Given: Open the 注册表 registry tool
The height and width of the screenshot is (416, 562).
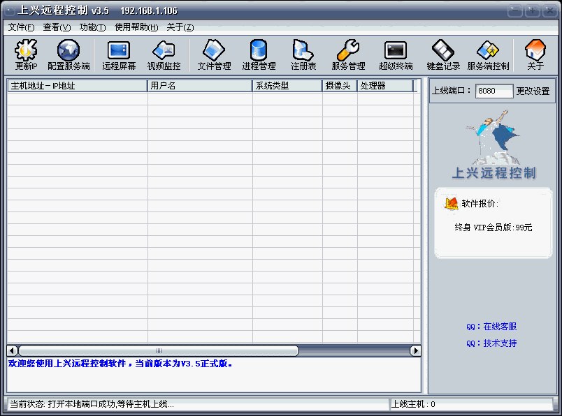Looking at the screenshot, I should click(x=303, y=54).
